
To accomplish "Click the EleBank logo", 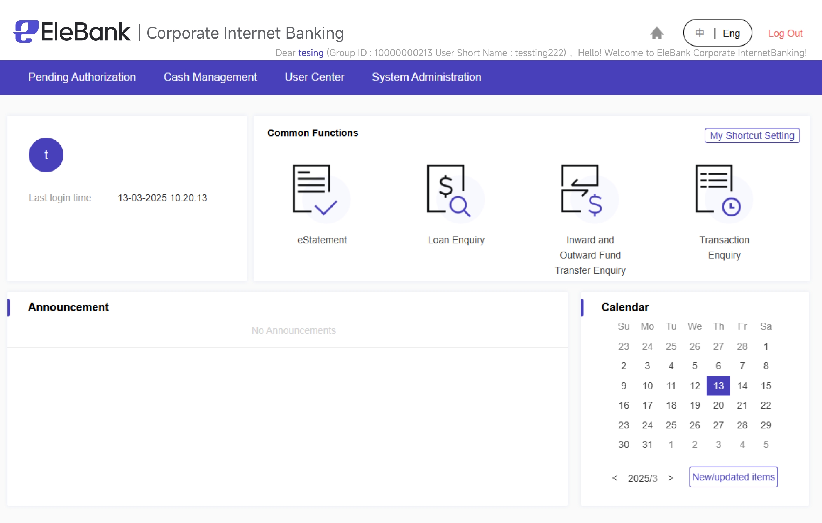I will (72, 32).
